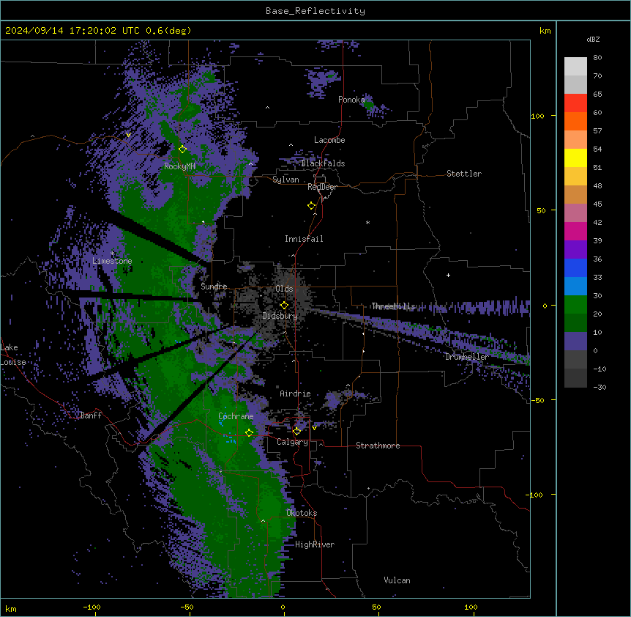Click the -100 tick label on the horizontal axis

click(92, 607)
